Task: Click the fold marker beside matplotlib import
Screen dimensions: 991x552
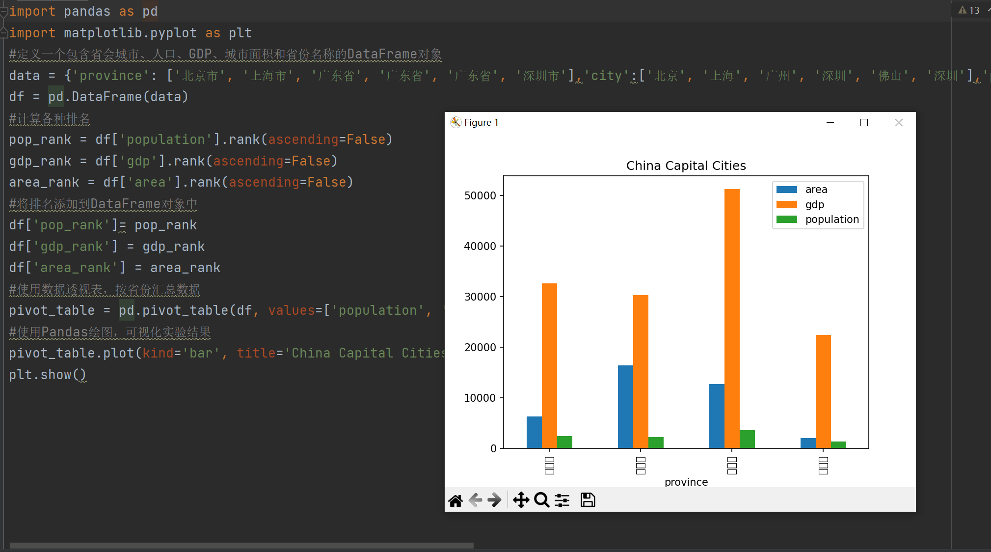Action: pyautogui.click(x=4, y=33)
